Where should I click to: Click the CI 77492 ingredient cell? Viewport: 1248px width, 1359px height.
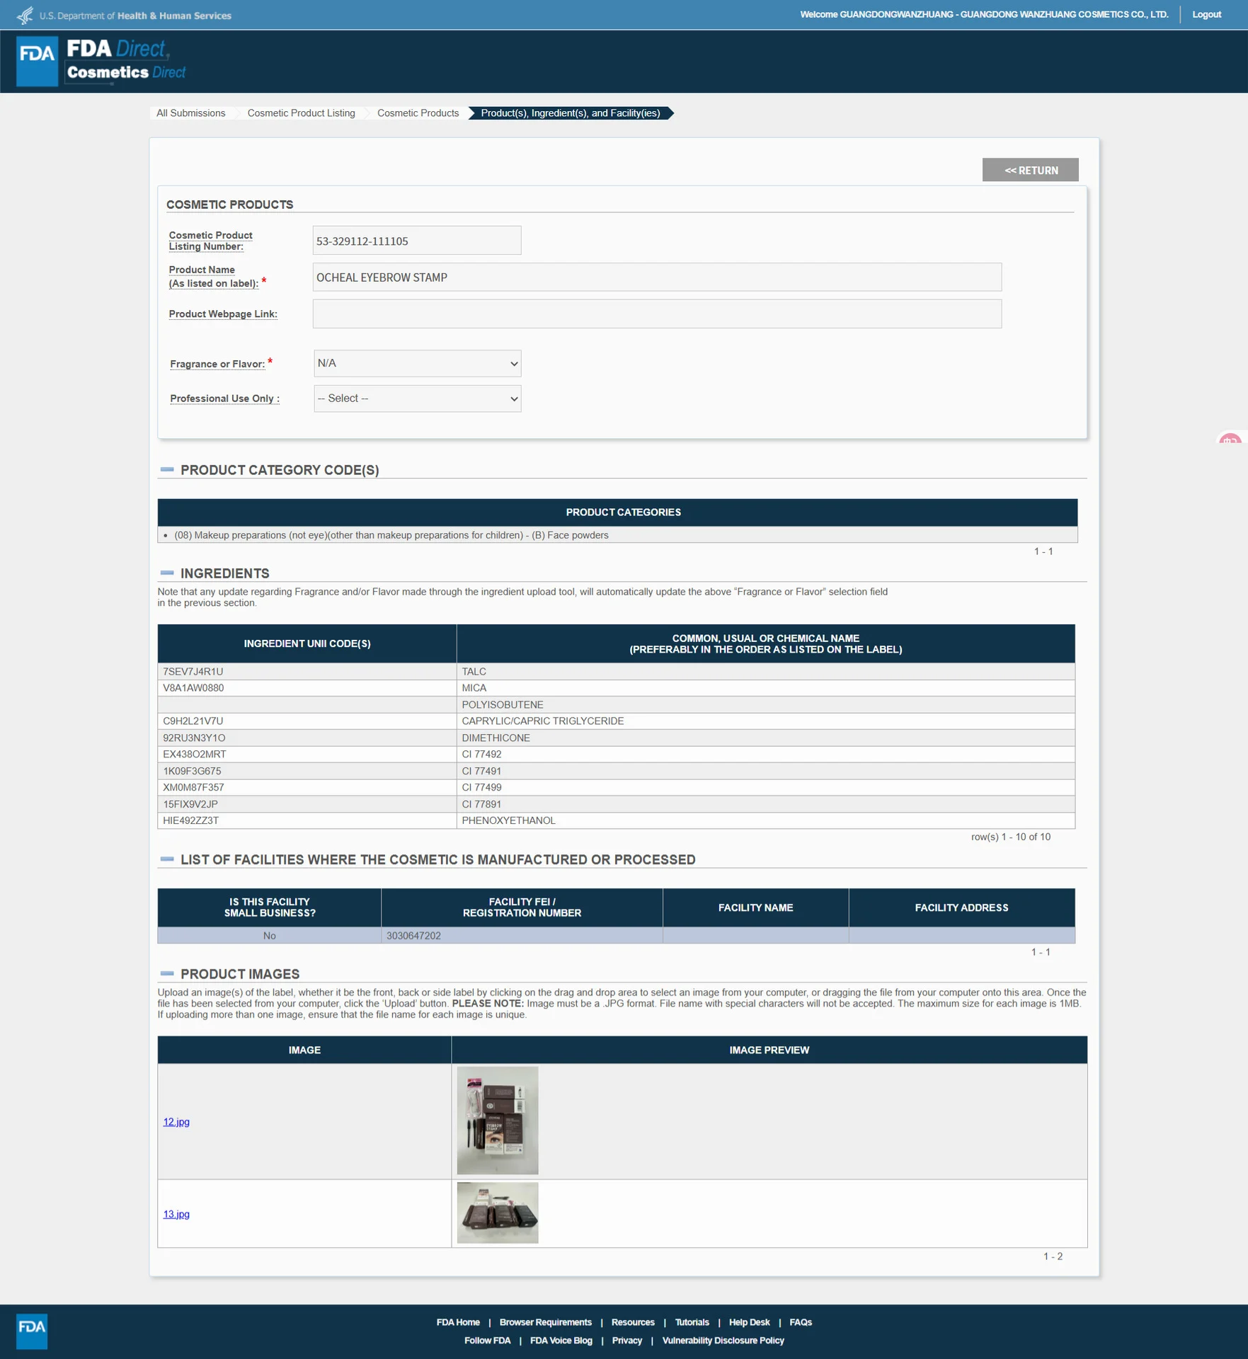tap(765, 755)
